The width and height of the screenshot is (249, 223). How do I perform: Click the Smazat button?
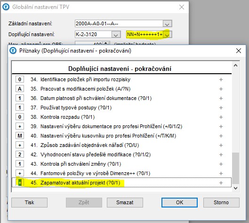tap(125, 202)
